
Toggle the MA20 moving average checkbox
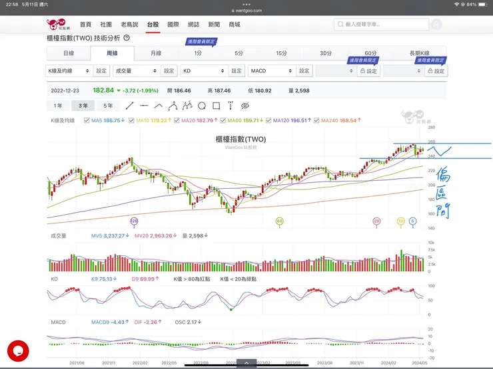pyautogui.click(x=175, y=120)
